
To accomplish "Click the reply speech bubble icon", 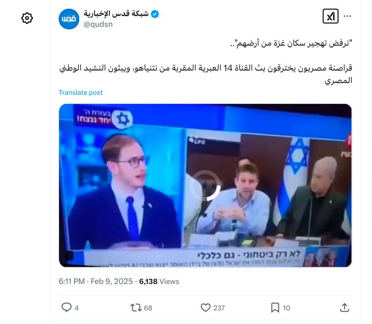I will [67, 308].
